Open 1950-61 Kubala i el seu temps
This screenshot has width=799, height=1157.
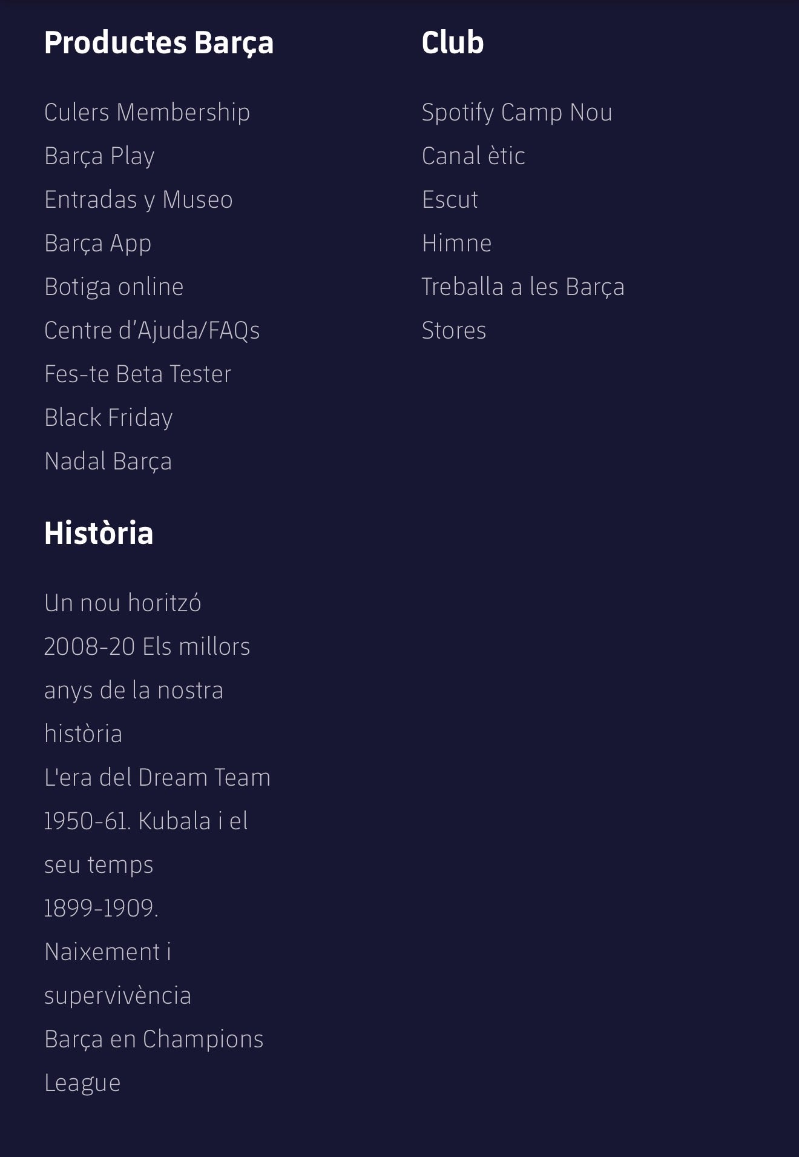(x=146, y=843)
